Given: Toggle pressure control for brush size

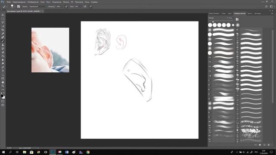Looking at the screenshot, I should 91,6.
